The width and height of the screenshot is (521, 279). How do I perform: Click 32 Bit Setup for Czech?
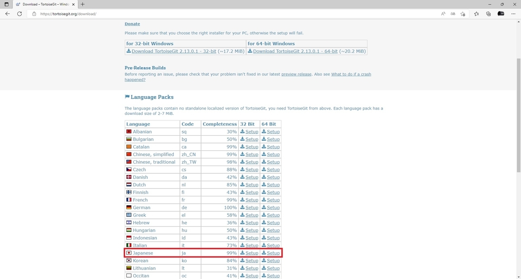click(x=249, y=169)
